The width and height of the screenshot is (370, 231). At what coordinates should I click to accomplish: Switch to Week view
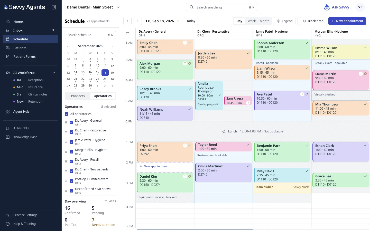coord(252,21)
